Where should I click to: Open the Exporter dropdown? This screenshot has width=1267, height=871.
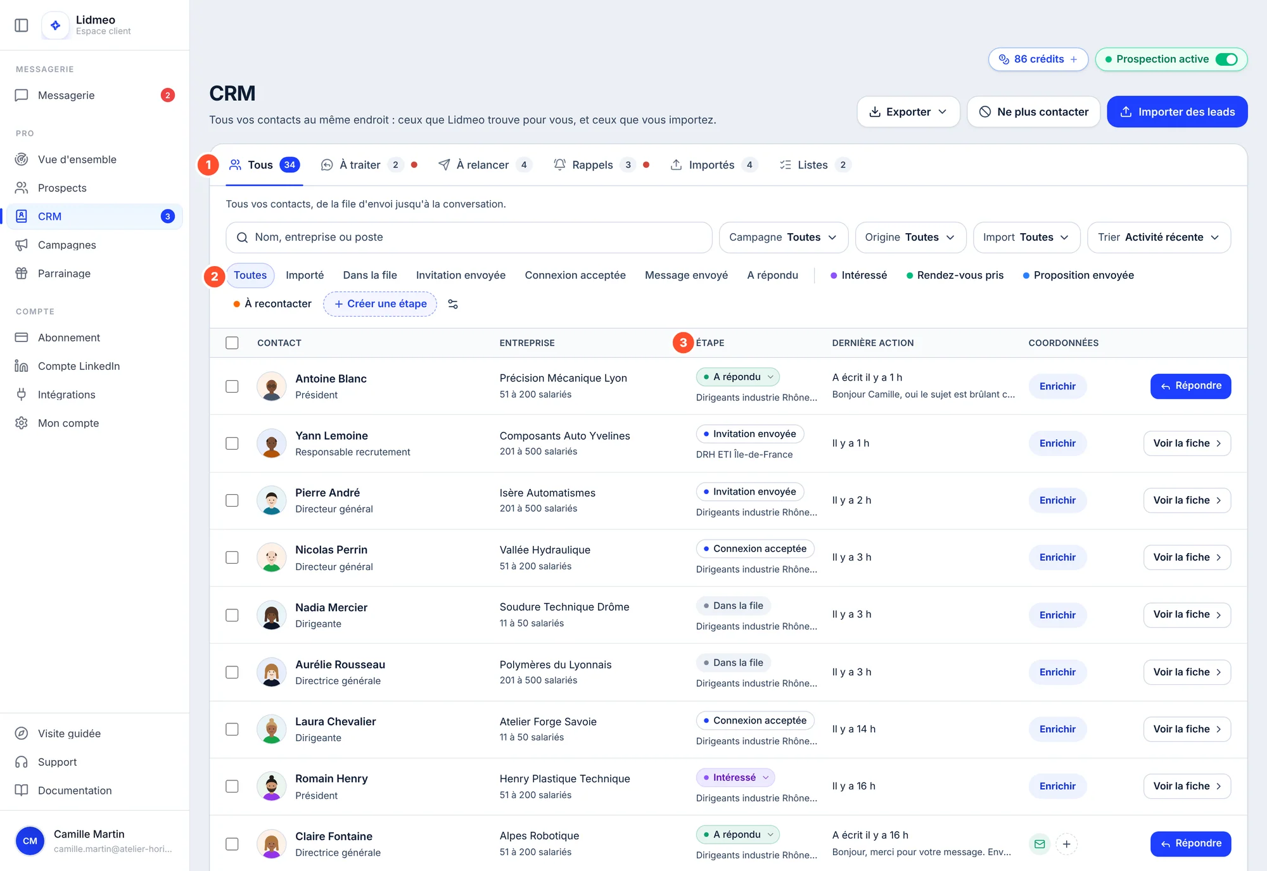[x=908, y=111]
